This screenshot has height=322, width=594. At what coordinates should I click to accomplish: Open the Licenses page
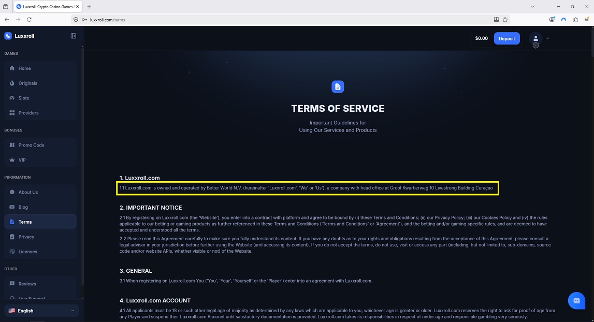(40, 252)
